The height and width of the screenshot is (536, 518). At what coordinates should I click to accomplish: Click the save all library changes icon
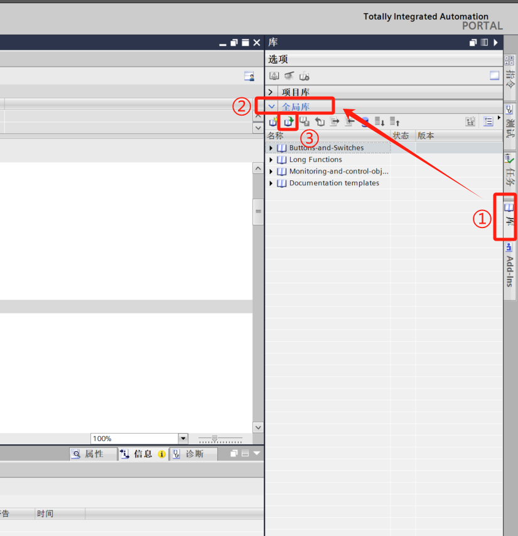pos(305,122)
